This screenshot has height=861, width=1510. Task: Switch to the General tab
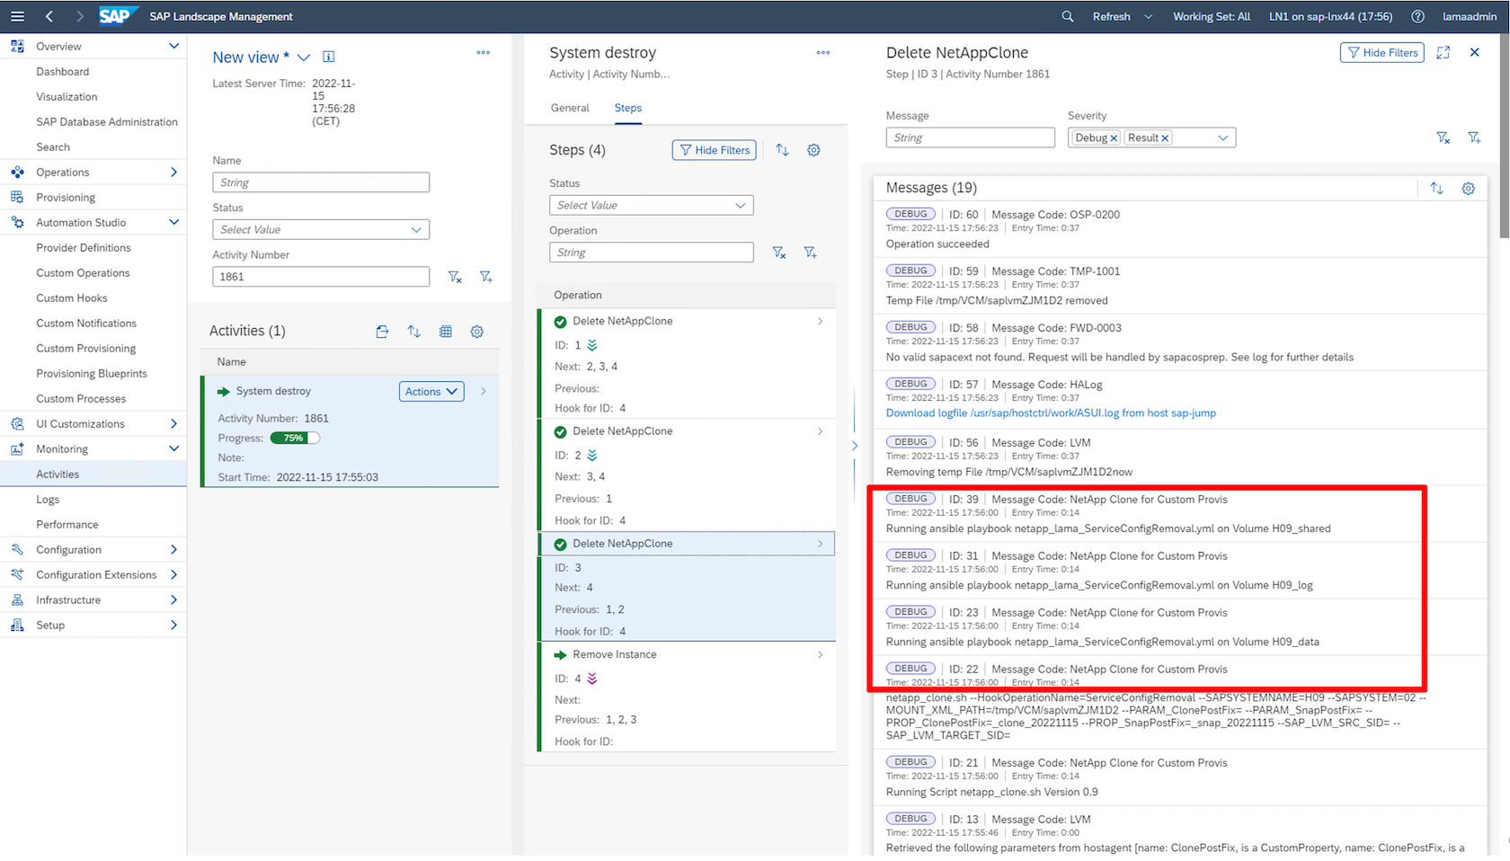[x=570, y=108]
